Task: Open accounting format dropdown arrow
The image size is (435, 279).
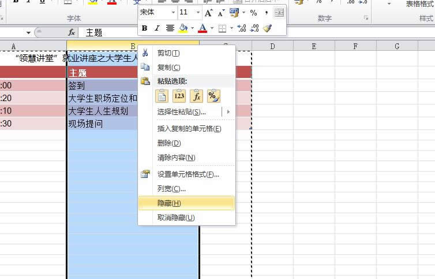Action: coord(243,13)
